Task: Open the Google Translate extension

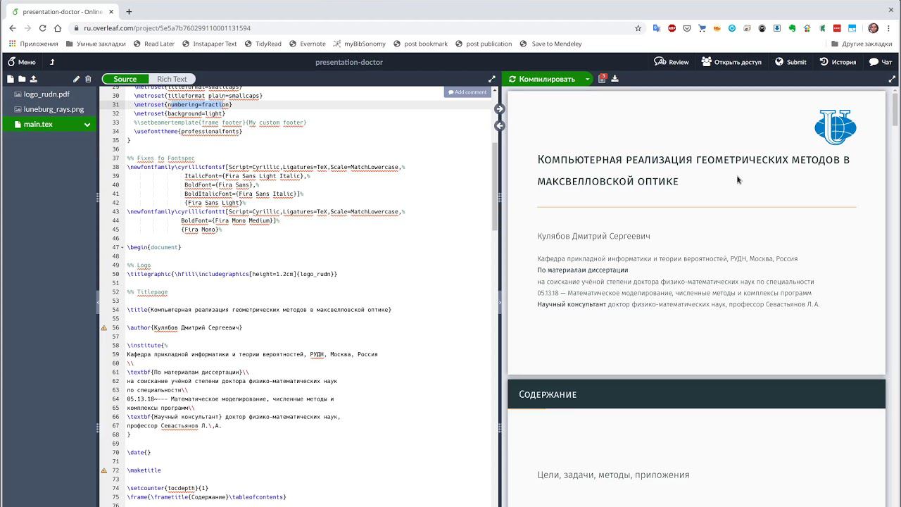Action: (x=657, y=28)
